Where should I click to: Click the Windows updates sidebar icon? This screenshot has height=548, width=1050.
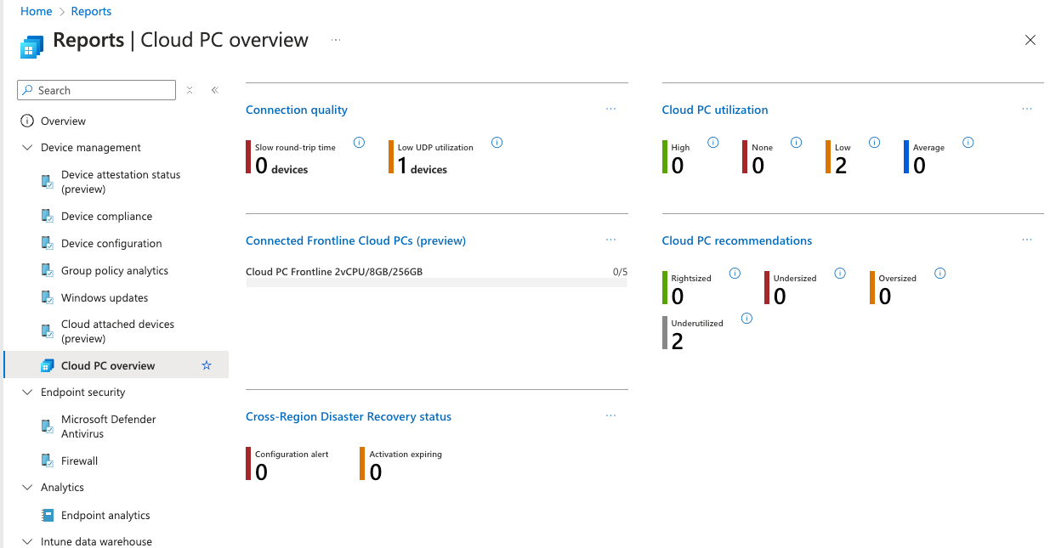pos(48,298)
